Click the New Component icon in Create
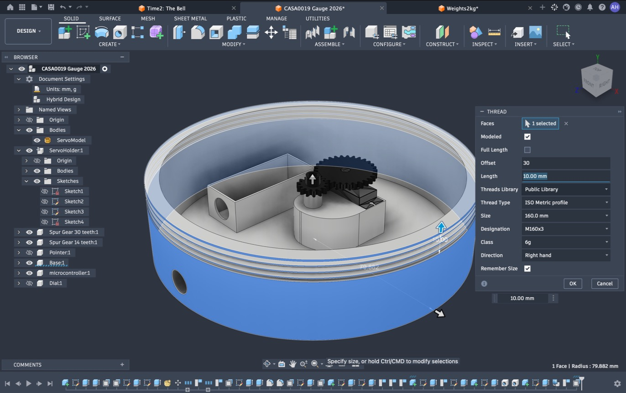 pyautogui.click(x=65, y=32)
